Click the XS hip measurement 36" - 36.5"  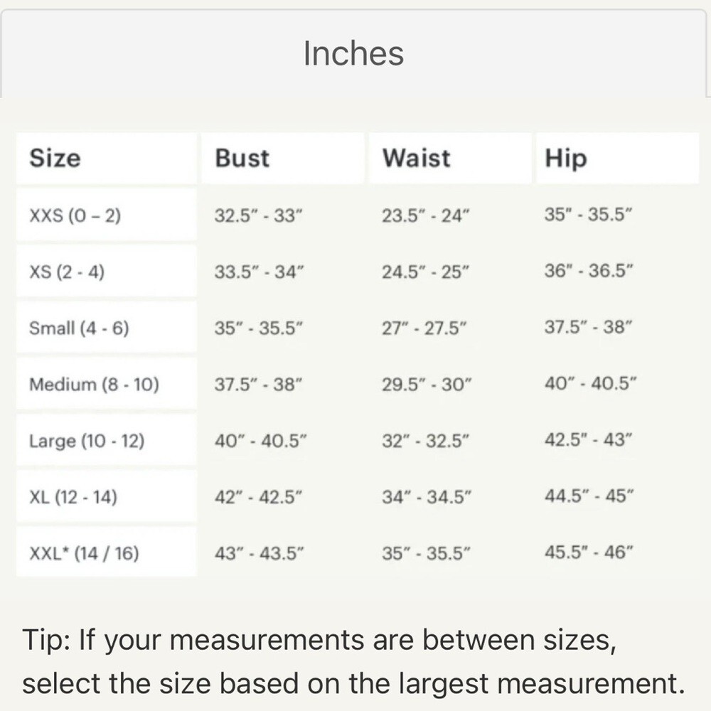pyautogui.click(x=588, y=271)
